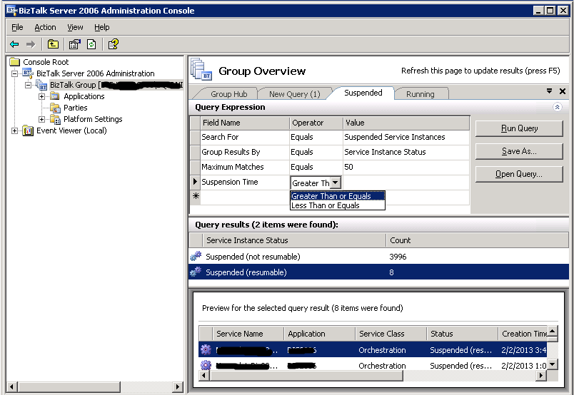Click the Up one level folder icon

pyautogui.click(x=53, y=44)
